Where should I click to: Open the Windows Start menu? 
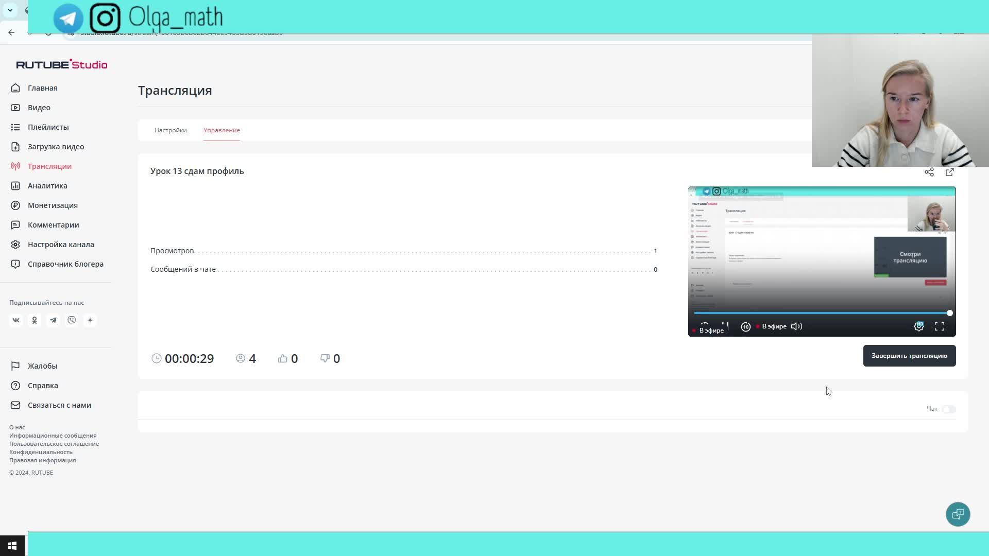[x=12, y=546]
